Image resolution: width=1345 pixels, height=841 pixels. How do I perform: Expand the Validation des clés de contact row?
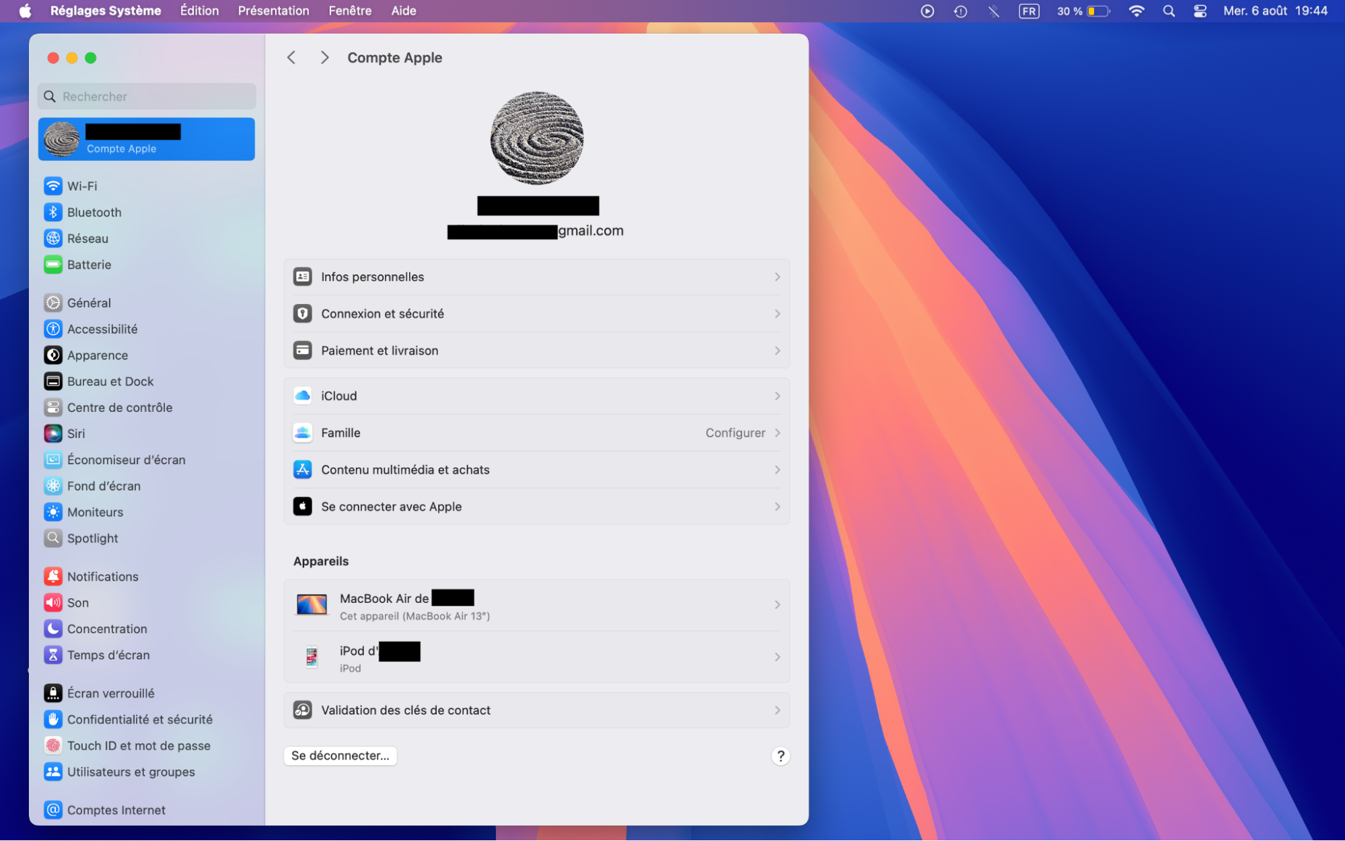pos(536,710)
